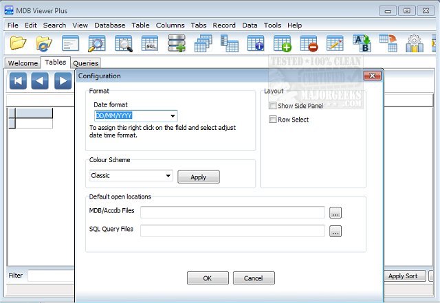Screen dimensions: 440x303
Task: Click the SQL Query Files path field
Action: point(232,231)
